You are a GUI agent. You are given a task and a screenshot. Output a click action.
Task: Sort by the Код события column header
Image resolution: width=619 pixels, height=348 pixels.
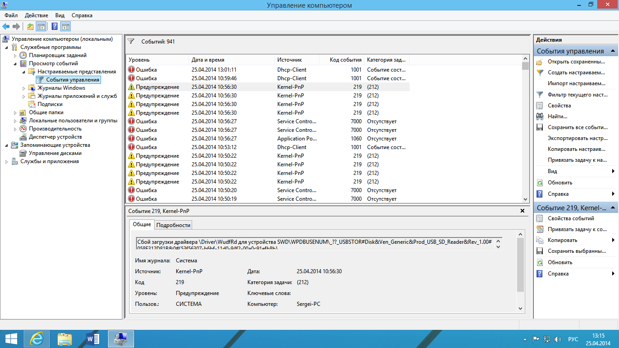[x=342, y=60]
